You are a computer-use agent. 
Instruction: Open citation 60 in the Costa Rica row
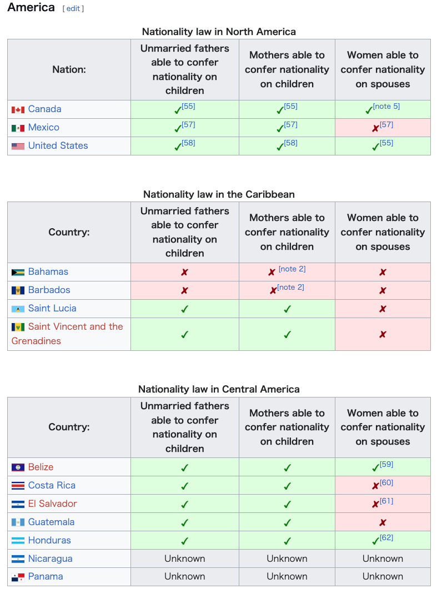click(386, 482)
